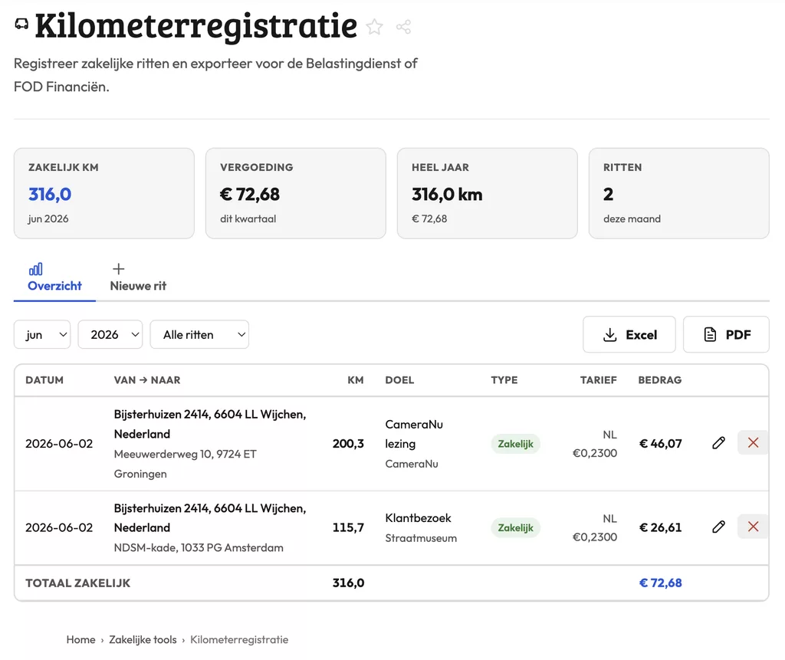Click the NDSM-kade Amsterdam destination
Screen dimensions: 785x660
[199, 548]
